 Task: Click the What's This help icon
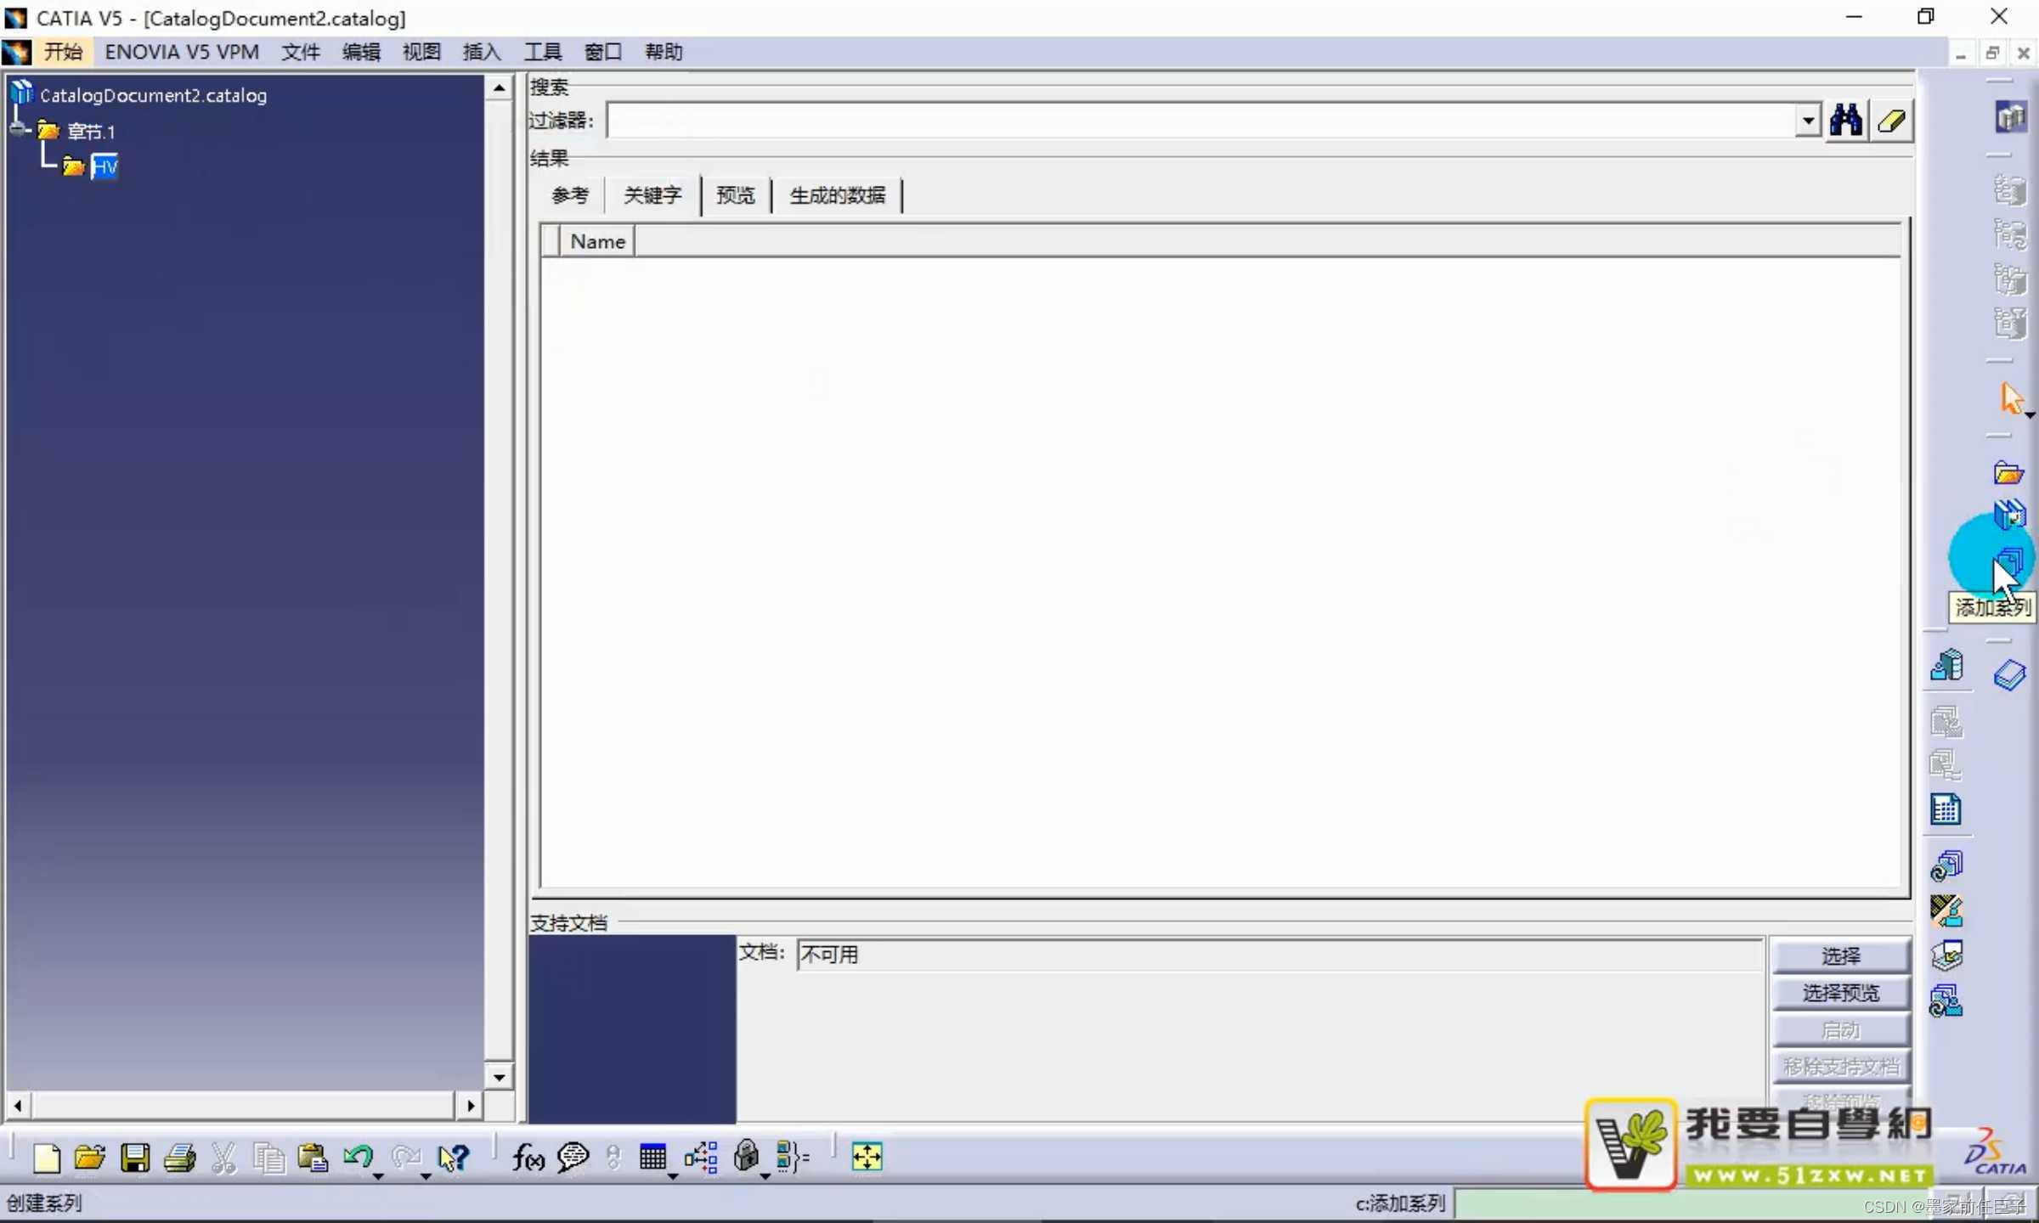pos(453,1158)
